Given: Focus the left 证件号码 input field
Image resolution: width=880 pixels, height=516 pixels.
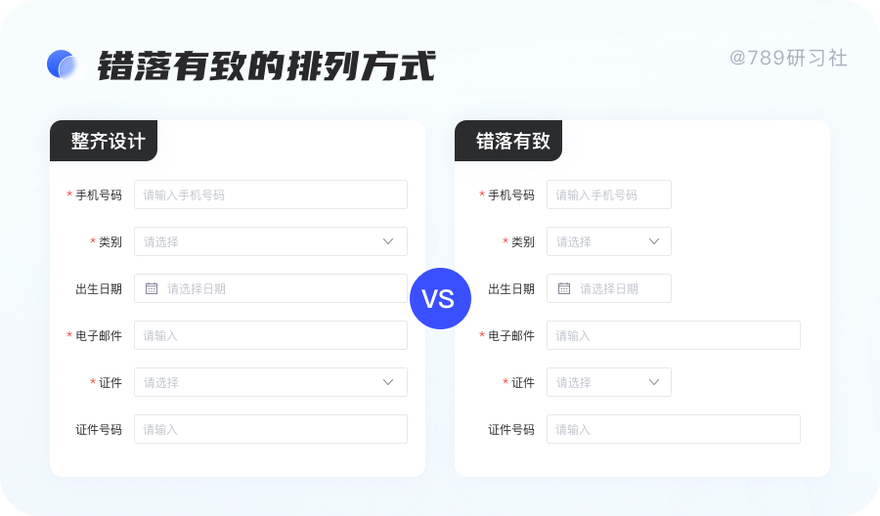Looking at the screenshot, I should 271,429.
